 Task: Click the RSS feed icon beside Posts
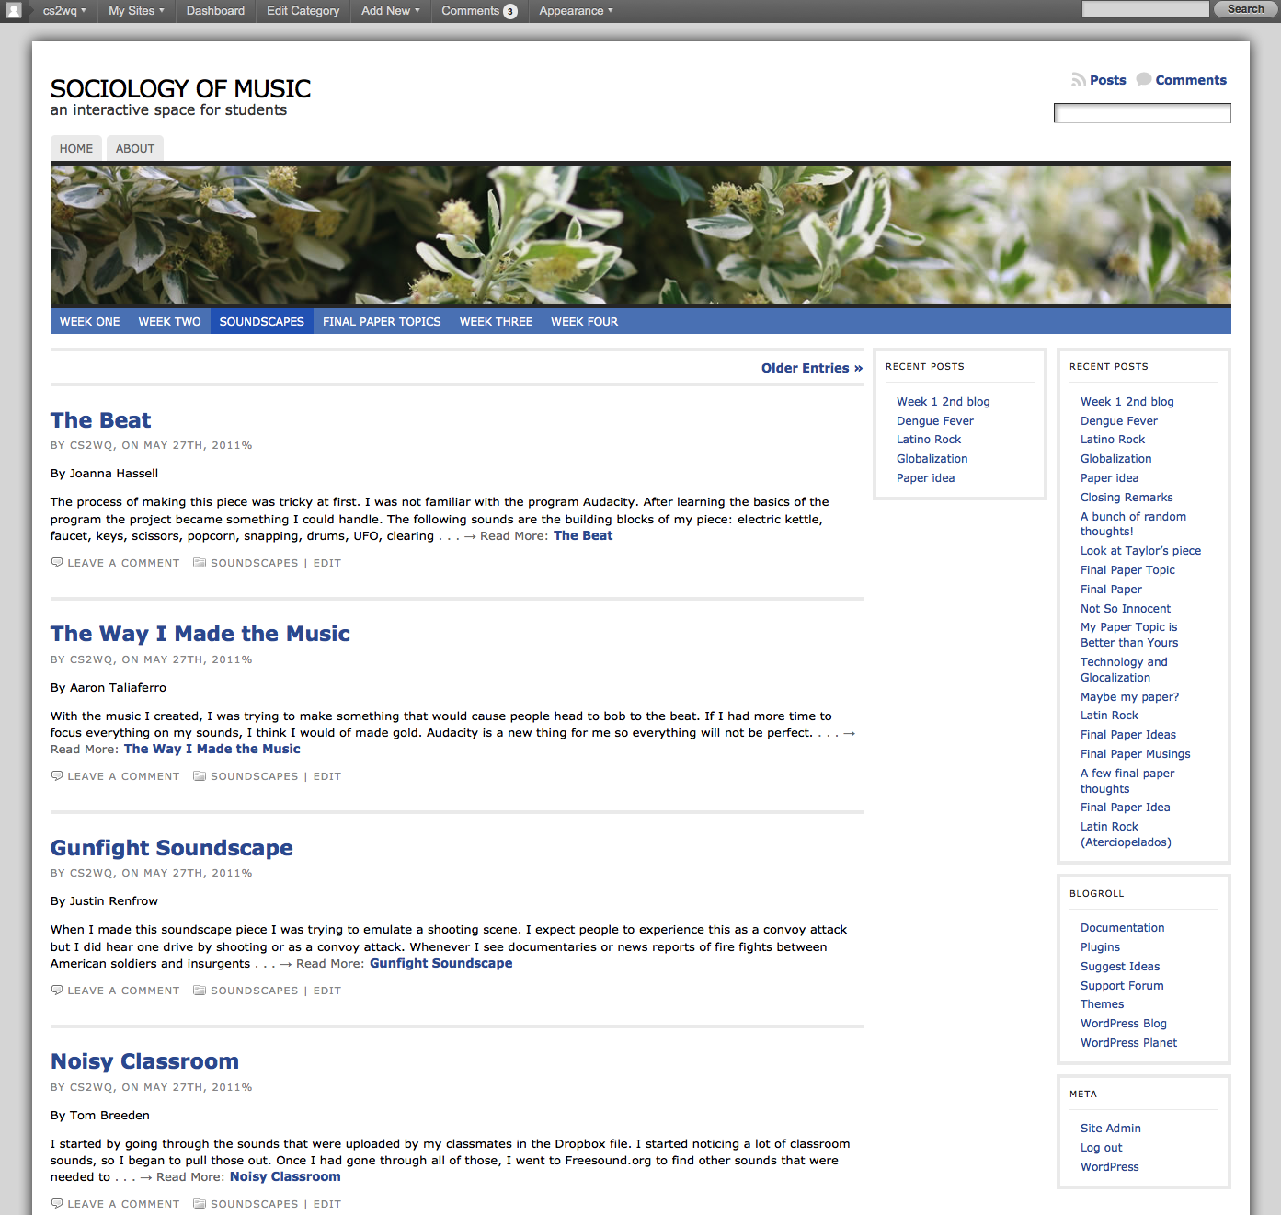click(1078, 80)
